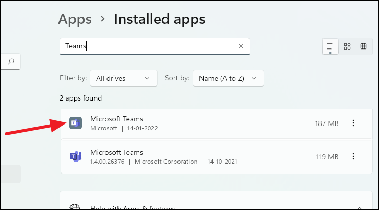Screen dimensions: 379x210
Task: Go back to Apps breadcrumb
Action: coord(75,19)
